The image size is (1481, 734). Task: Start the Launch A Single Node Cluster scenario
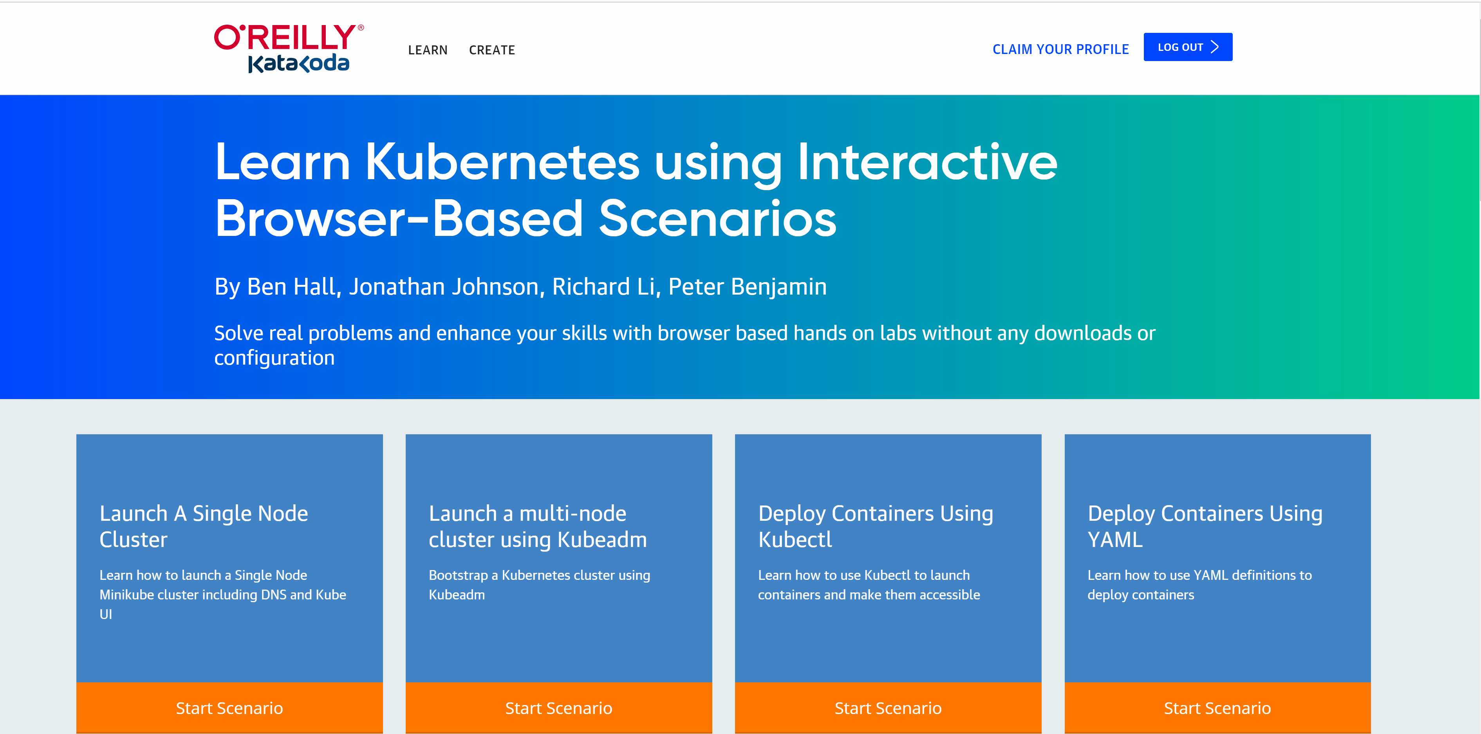pyautogui.click(x=229, y=707)
